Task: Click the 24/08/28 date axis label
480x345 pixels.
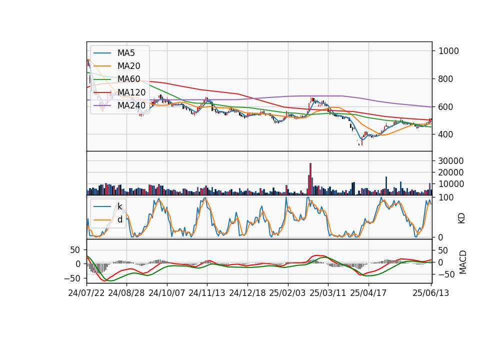Action: [126, 293]
